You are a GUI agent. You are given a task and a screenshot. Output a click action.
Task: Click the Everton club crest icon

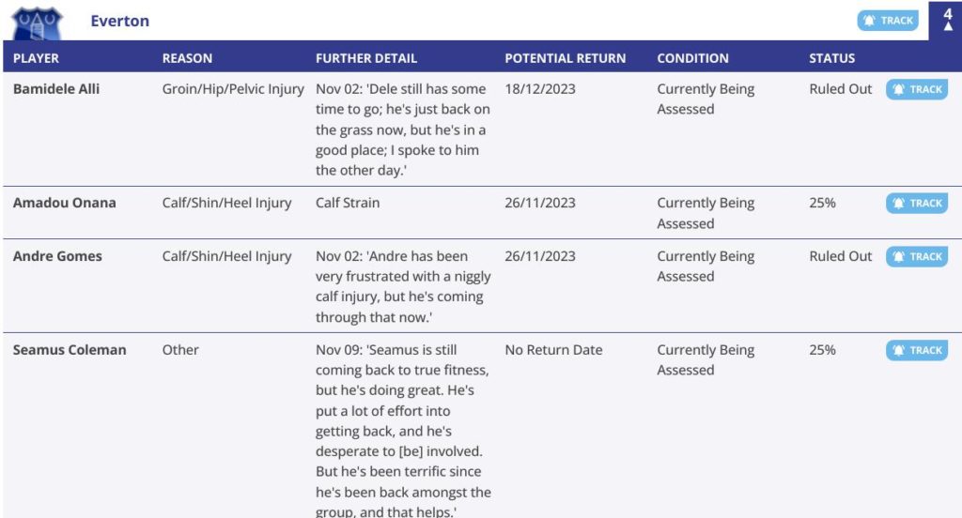[37, 23]
